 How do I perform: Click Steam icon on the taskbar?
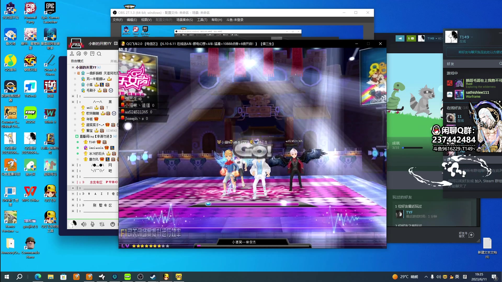[153, 277]
